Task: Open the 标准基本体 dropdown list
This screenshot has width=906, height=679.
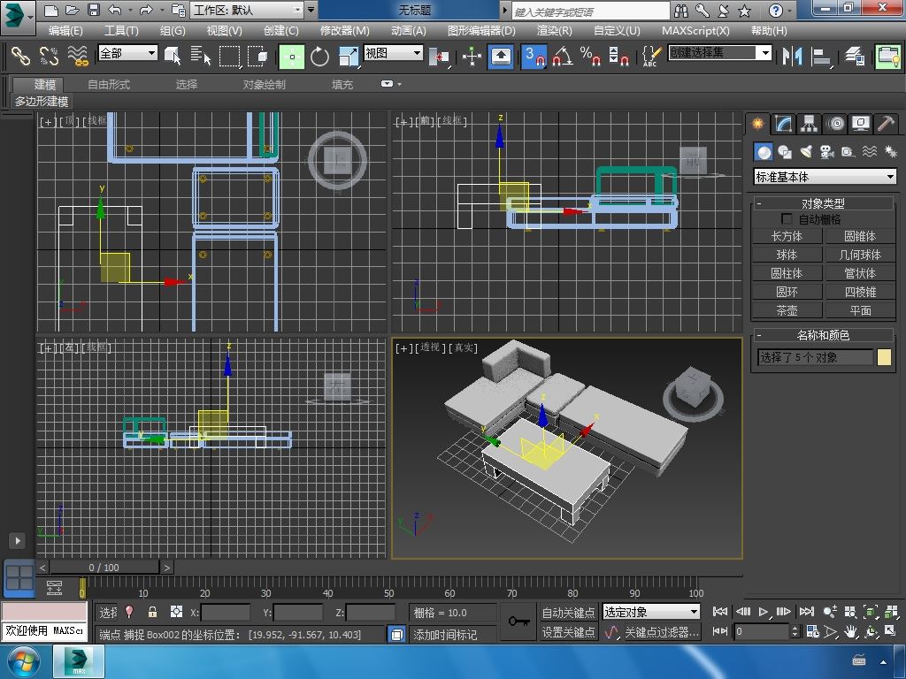Action: pyautogui.click(x=824, y=177)
